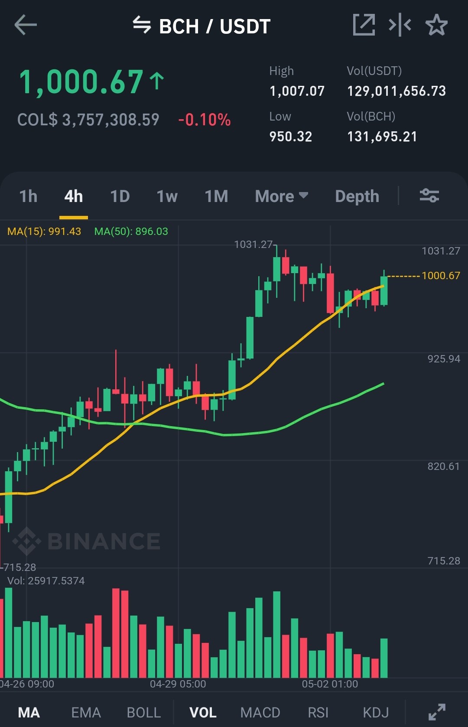Tap the back arrow icon
The image size is (468, 727).
(x=26, y=25)
